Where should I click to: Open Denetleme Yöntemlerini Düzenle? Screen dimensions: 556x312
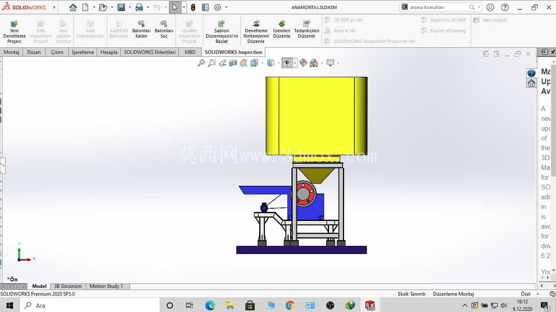click(x=256, y=32)
